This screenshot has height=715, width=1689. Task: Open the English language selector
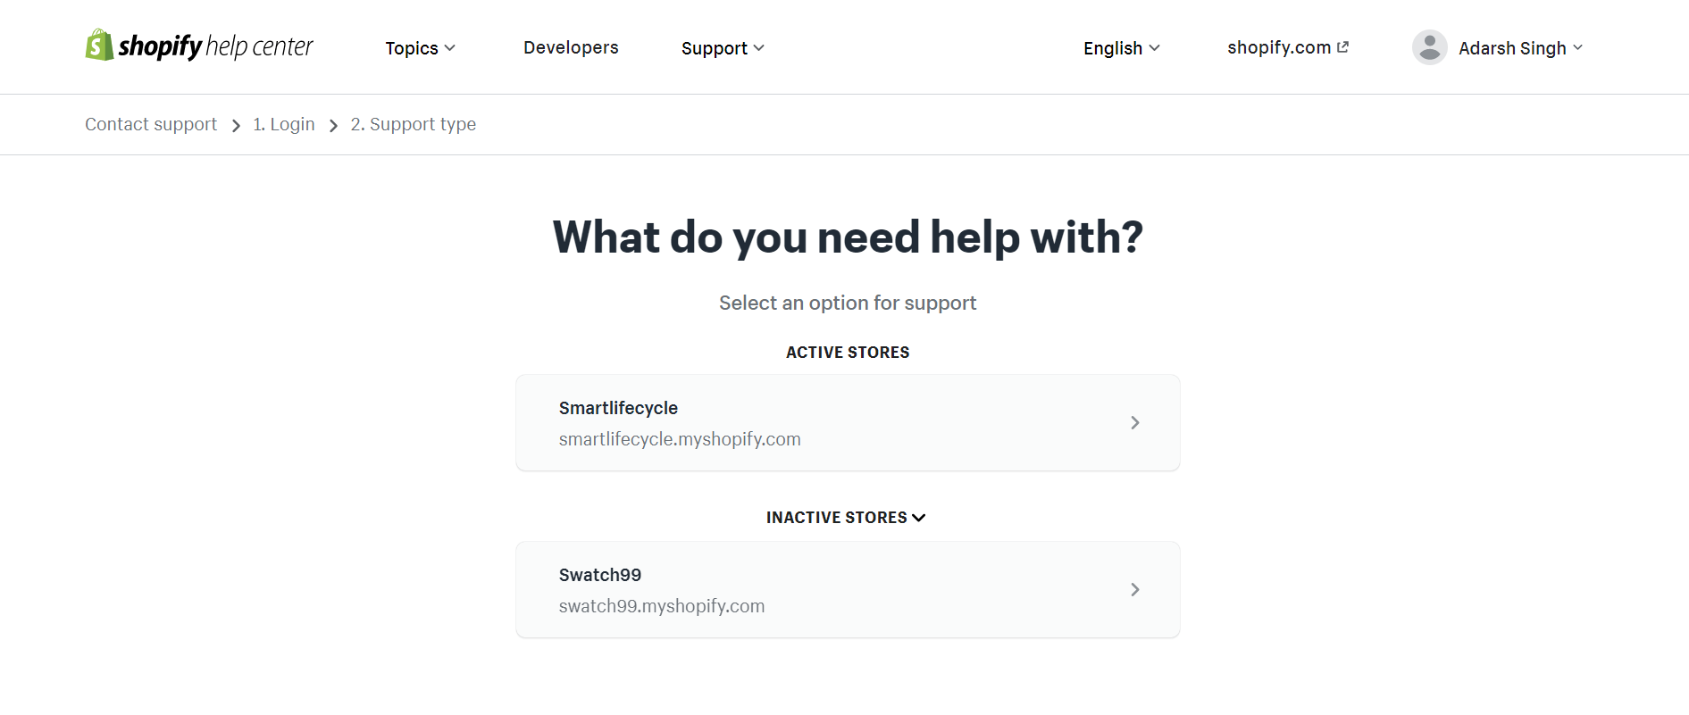(x=1121, y=48)
